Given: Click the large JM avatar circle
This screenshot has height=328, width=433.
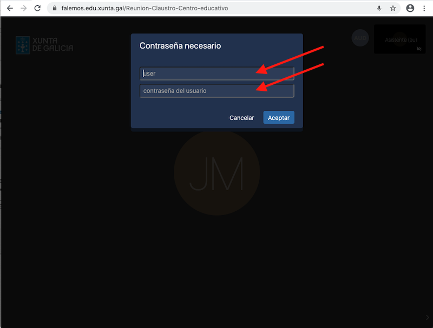Looking at the screenshot, I should tap(216, 173).
